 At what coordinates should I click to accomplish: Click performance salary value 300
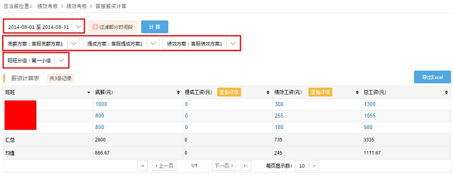pyautogui.click(x=279, y=104)
